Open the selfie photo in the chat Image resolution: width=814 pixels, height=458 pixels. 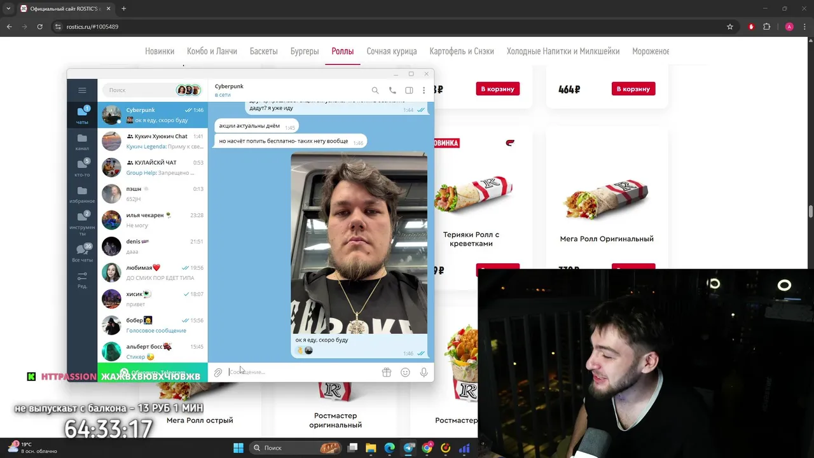pyautogui.click(x=359, y=243)
